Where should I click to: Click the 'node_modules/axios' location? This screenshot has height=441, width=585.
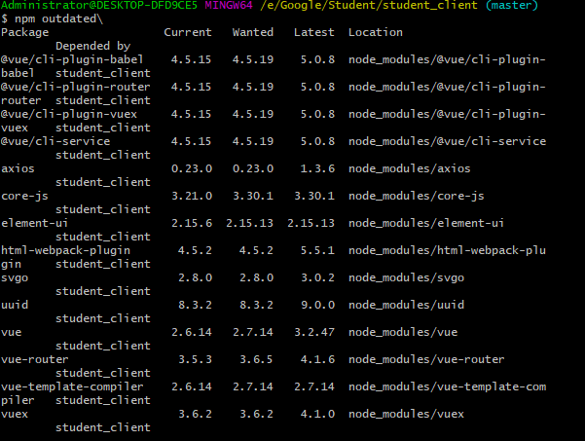point(410,168)
